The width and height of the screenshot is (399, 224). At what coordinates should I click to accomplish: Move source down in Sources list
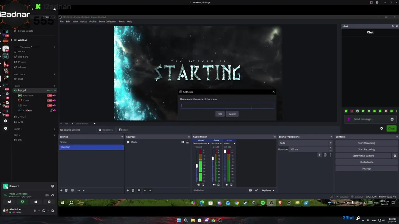[150, 190]
